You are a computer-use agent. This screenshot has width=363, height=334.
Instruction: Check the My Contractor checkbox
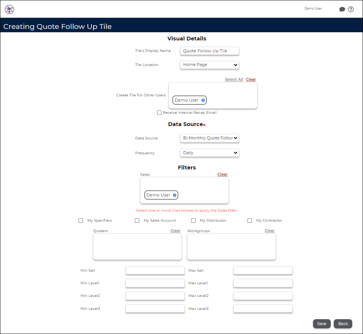click(x=250, y=220)
